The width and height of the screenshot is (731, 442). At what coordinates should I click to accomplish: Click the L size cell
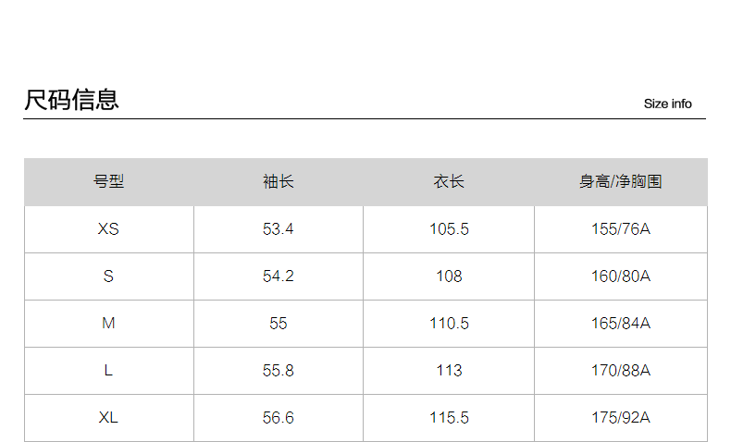pos(108,370)
